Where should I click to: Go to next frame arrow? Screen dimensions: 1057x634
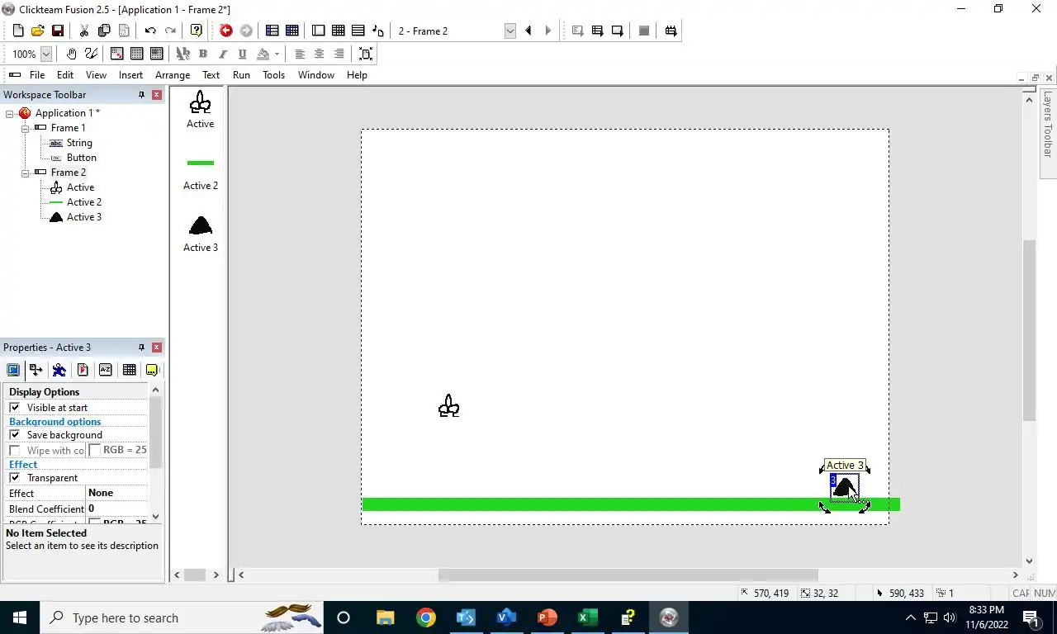pos(547,31)
